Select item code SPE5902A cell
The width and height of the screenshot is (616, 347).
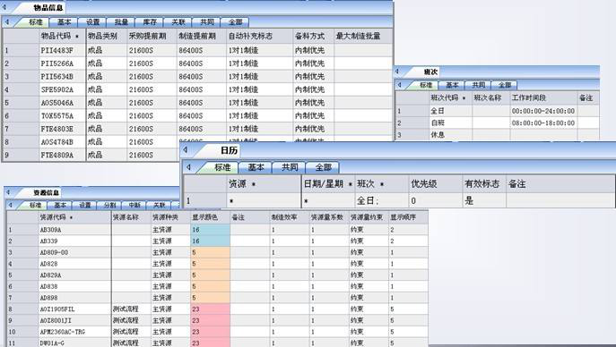[62, 89]
